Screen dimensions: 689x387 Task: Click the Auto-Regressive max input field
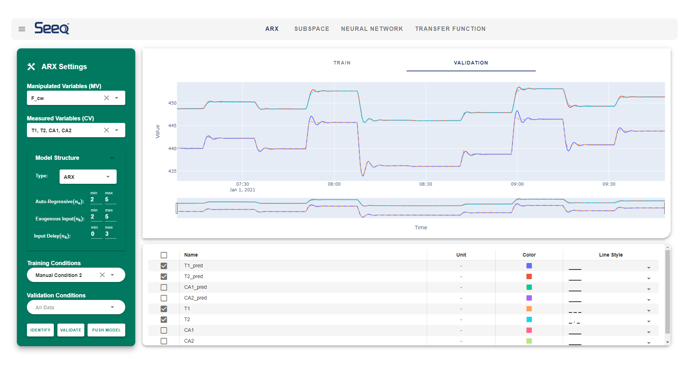pyautogui.click(x=110, y=200)
